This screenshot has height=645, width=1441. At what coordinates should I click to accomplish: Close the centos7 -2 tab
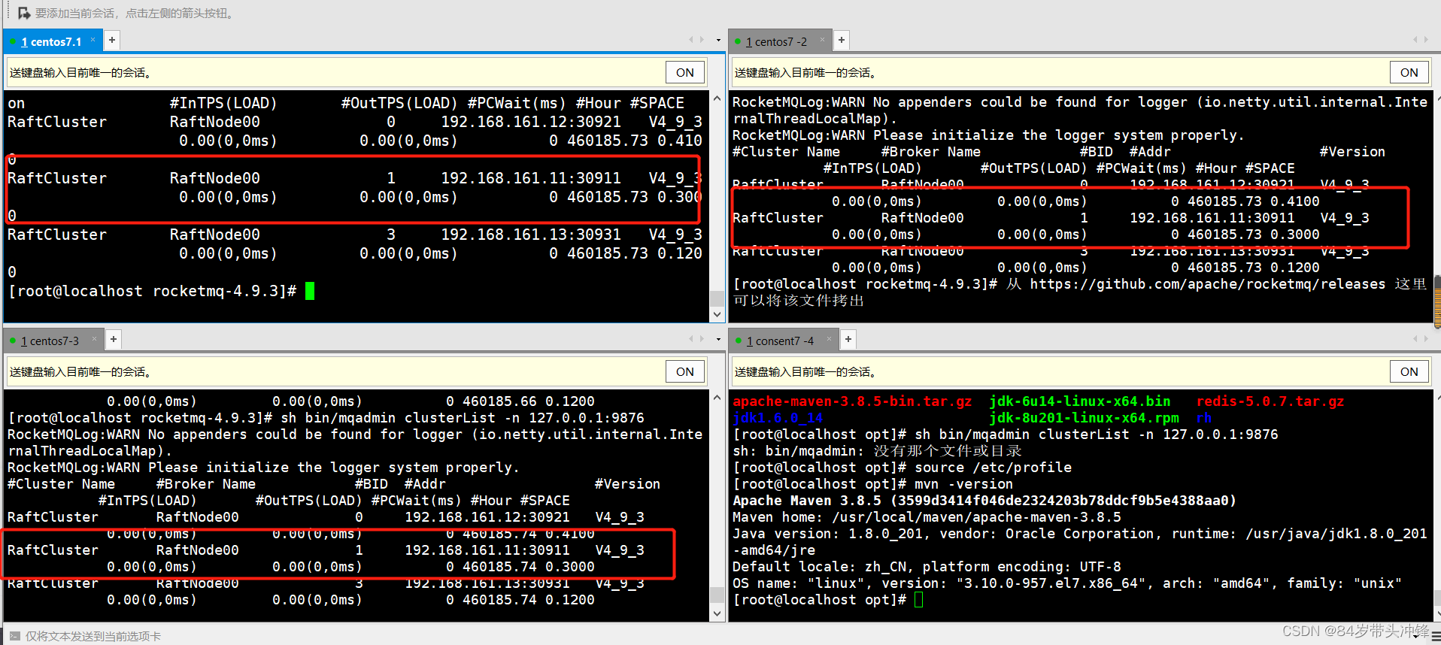(823, 40)
